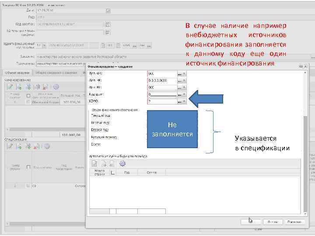This screenshot has width=315, height=236.
Task: Clear the Доп. ЭК field with its X button
Action: click(184, 80)
